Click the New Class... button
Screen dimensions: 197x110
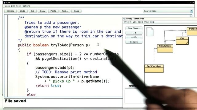point(134,28)
